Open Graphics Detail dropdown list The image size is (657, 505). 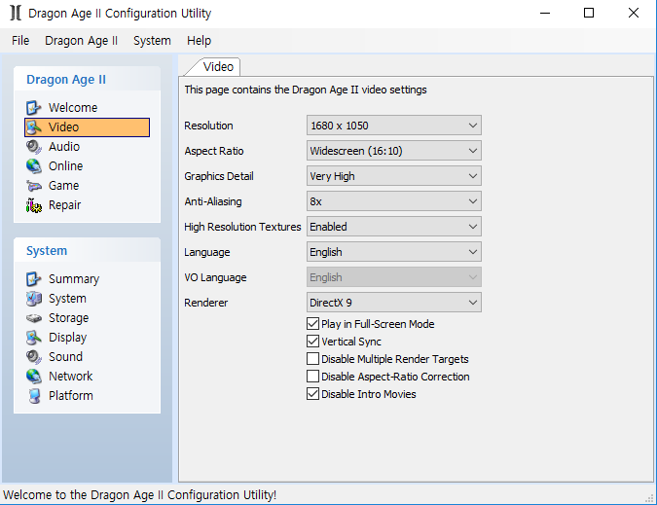394,176
